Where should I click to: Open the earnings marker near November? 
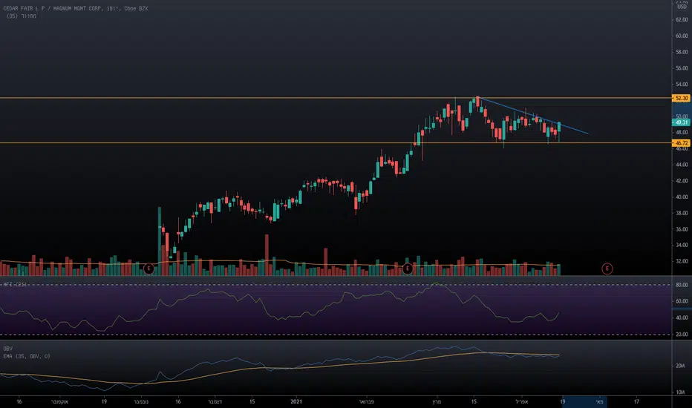tap(148, 269)
